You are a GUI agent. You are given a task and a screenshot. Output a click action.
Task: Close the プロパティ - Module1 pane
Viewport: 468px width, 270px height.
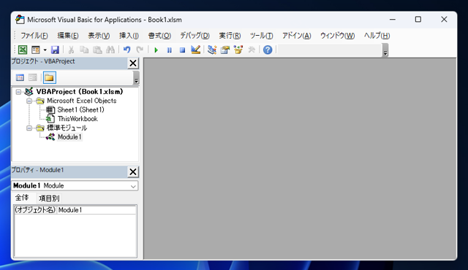pyautogui.click(x=133, y=171)
